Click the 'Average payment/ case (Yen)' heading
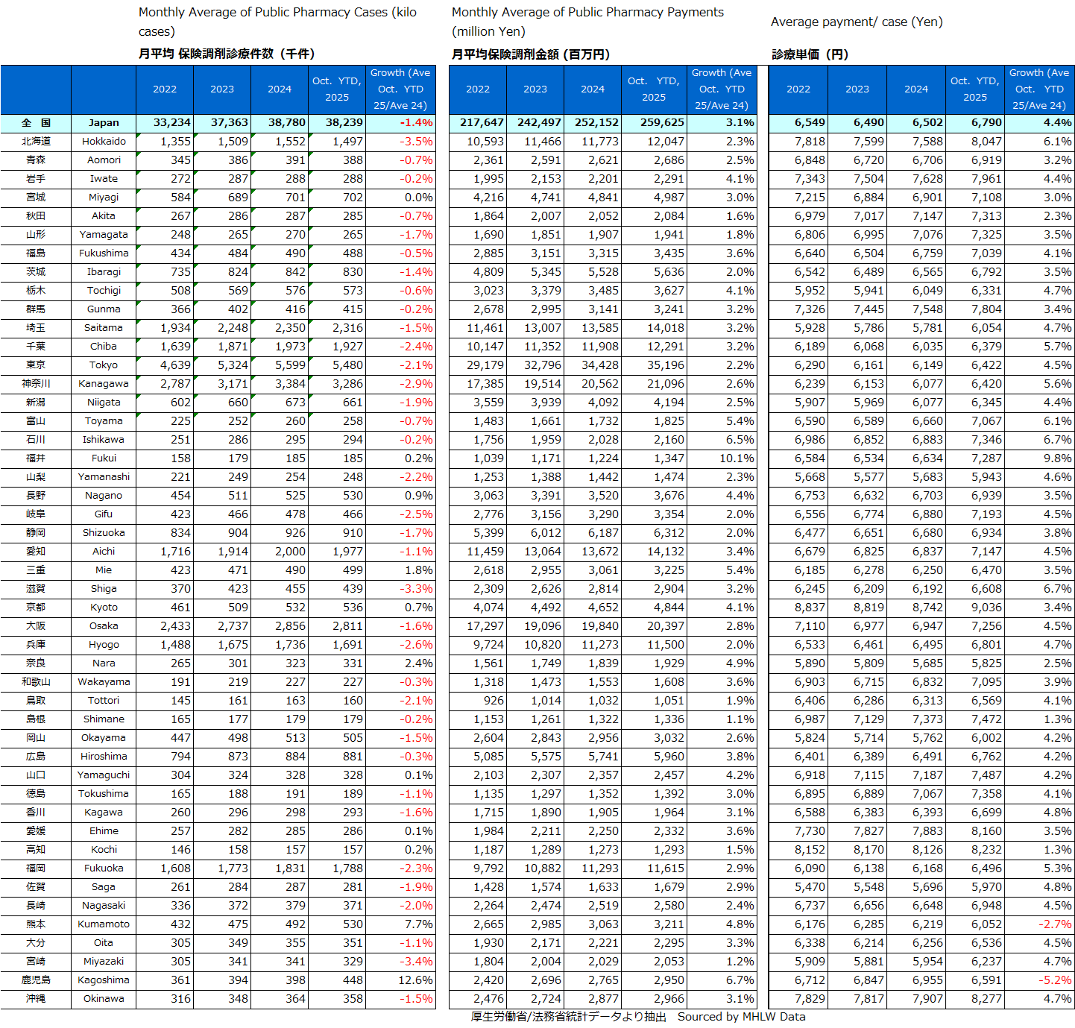1075x1028 pixels. [x=857, y=22]
